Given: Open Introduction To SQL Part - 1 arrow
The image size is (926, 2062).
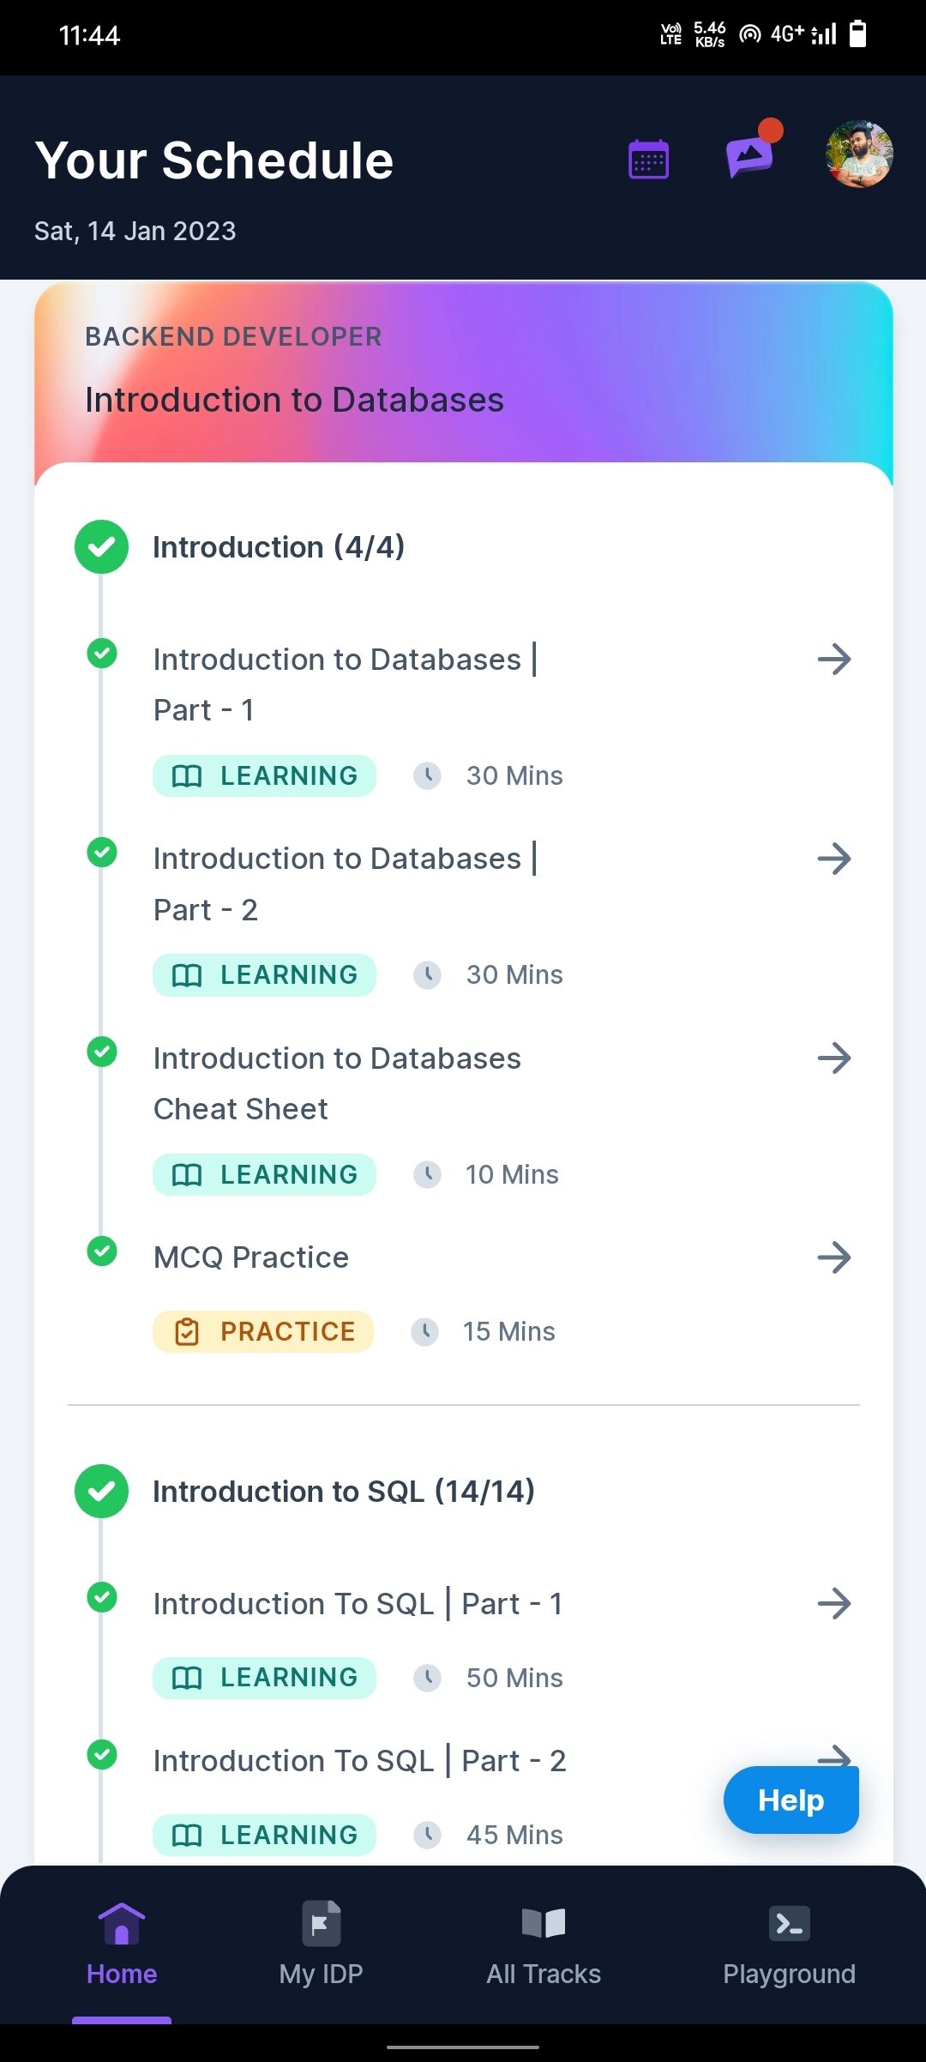Looking at the screenshot, I should click(x=834, y=1603).
